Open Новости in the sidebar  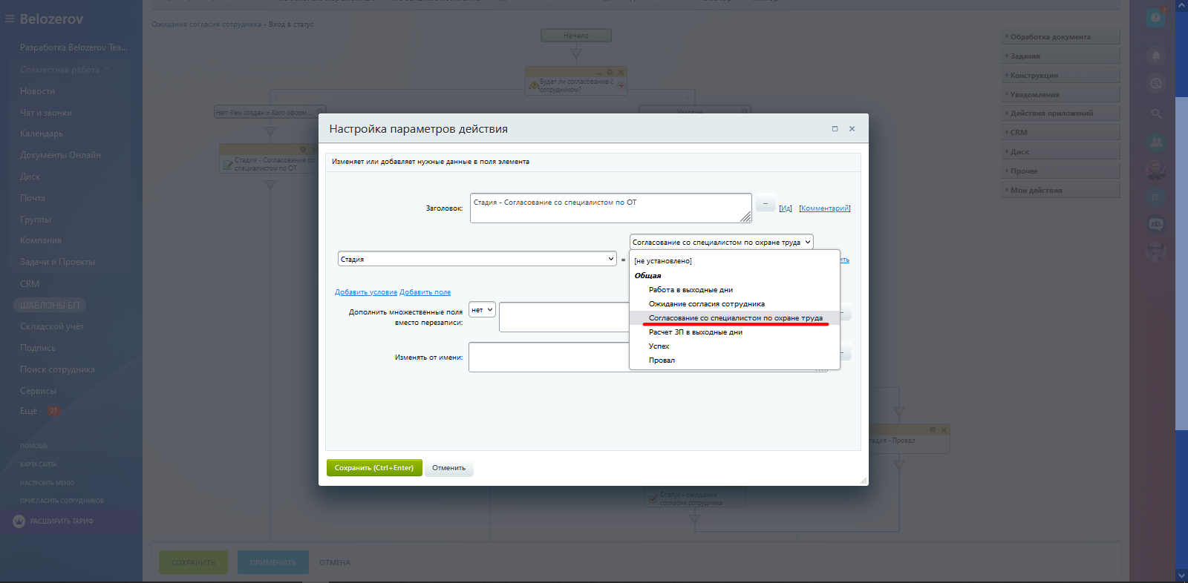tap(37, 91)
